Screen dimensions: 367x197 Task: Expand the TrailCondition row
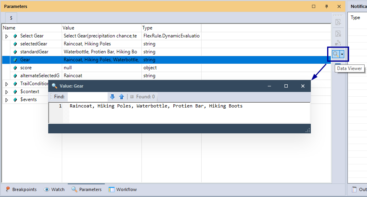tap(6, 84)
